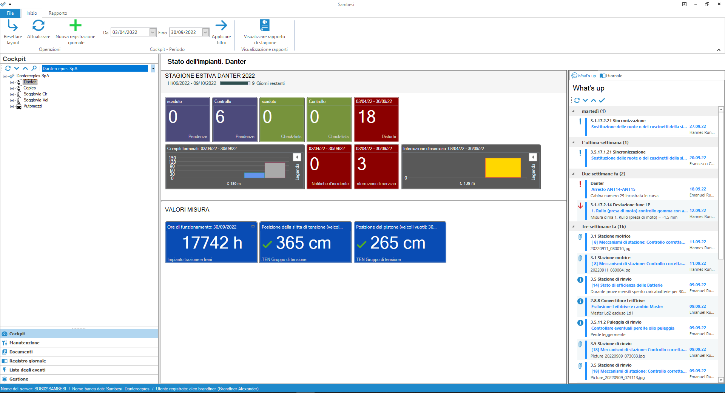Expand all groups in What's up
Screen dimensions: 725x393
(x=585, y=100)
